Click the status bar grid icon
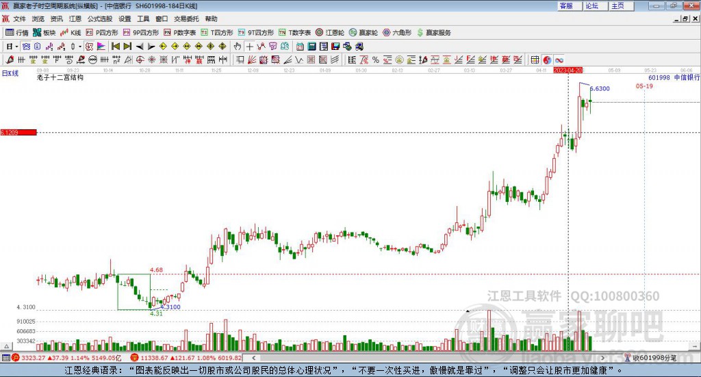This screenshot has width=701, height=377. [x=5, y=358]
